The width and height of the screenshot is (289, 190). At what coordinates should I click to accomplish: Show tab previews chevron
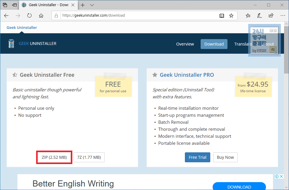click(92, 5)
